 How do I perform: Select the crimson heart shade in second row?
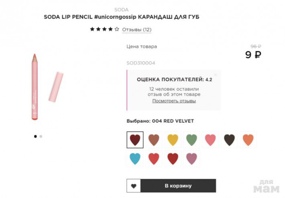point(173,159)
